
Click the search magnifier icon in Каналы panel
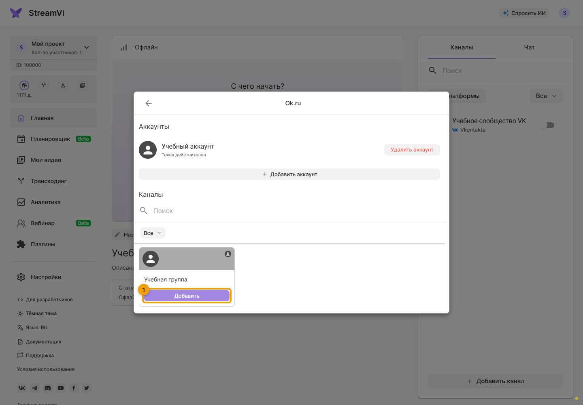[x=433, y=70]
